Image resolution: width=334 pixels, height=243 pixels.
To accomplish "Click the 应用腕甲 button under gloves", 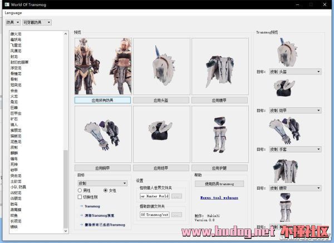I will 102,168.
